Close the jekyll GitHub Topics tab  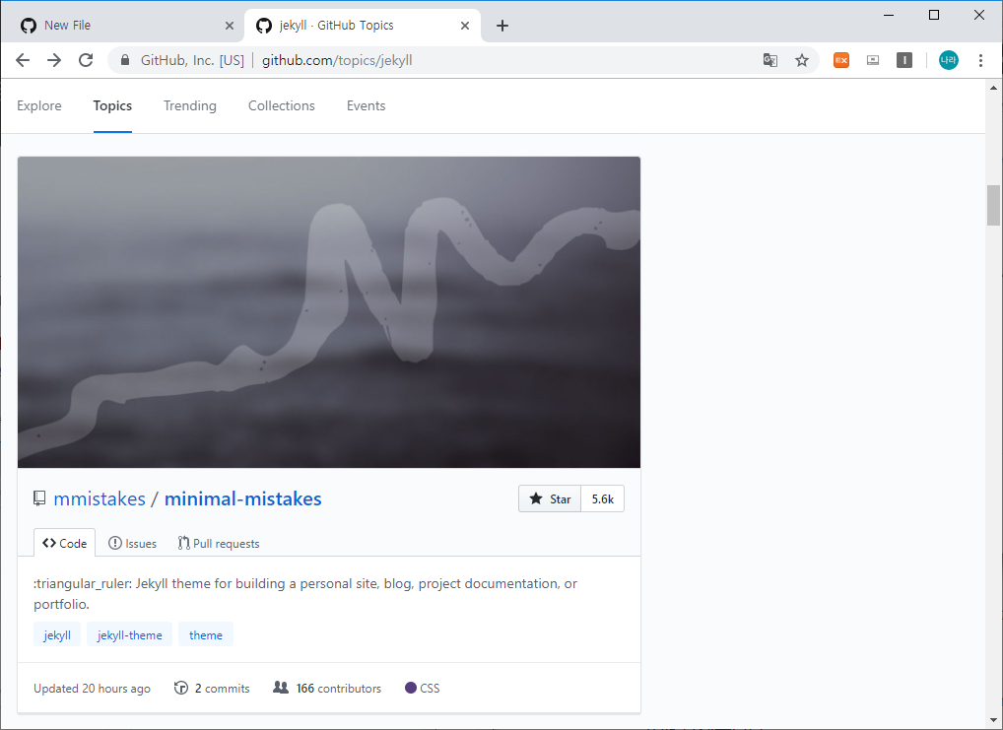coord(464,26)
